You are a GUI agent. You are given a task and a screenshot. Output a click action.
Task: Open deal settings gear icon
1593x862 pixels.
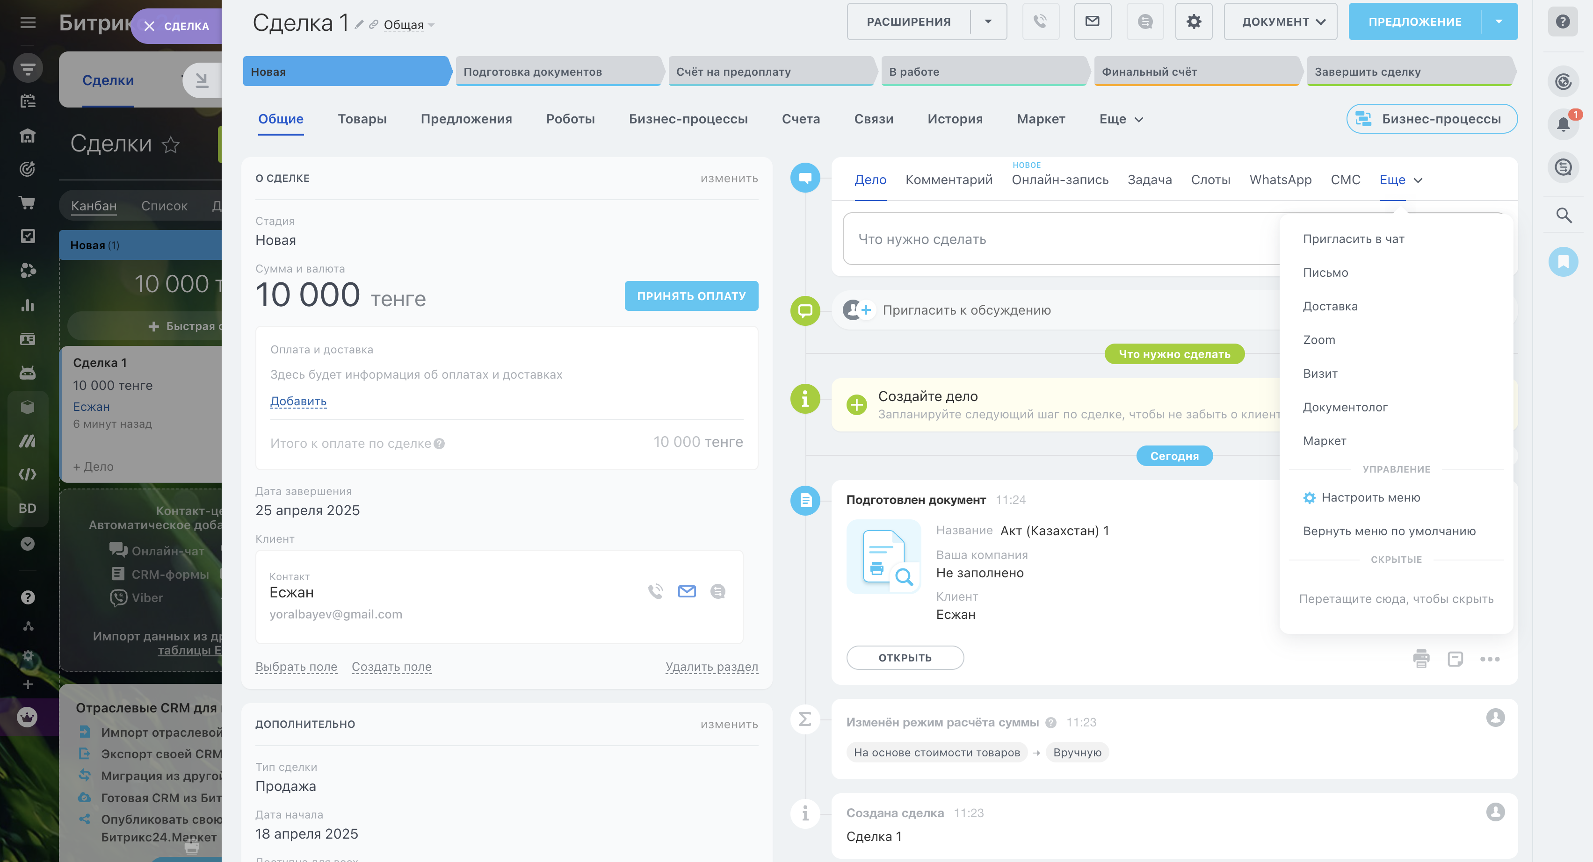[x=1194, y=22]
